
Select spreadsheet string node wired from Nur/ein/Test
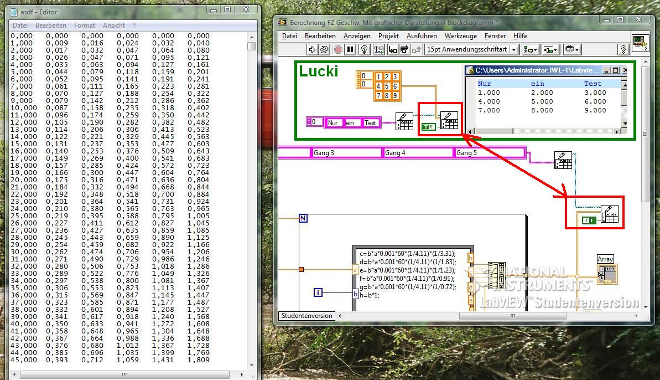click(404, 121)
